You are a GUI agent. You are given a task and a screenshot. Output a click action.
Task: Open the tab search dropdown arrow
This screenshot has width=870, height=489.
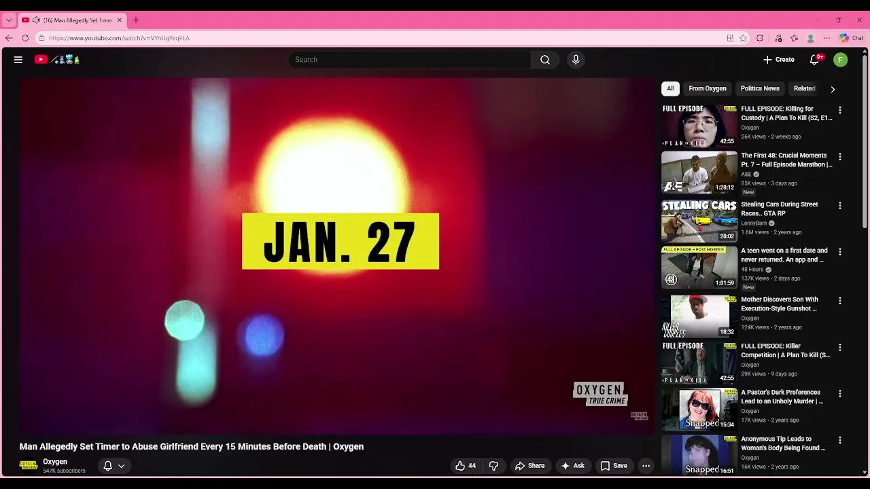(9, 20)
